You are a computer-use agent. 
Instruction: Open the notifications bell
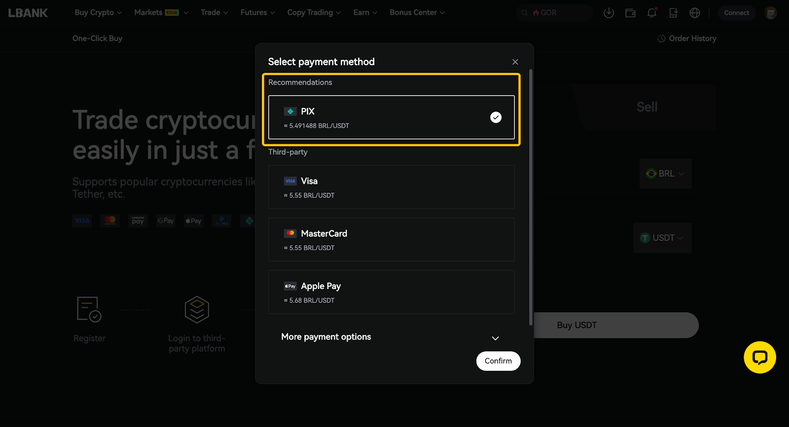point(652,12)
